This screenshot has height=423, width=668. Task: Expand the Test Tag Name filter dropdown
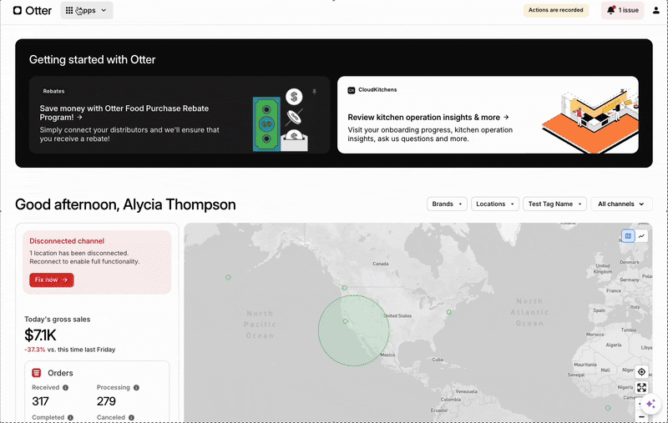click(x=554, y=204)
